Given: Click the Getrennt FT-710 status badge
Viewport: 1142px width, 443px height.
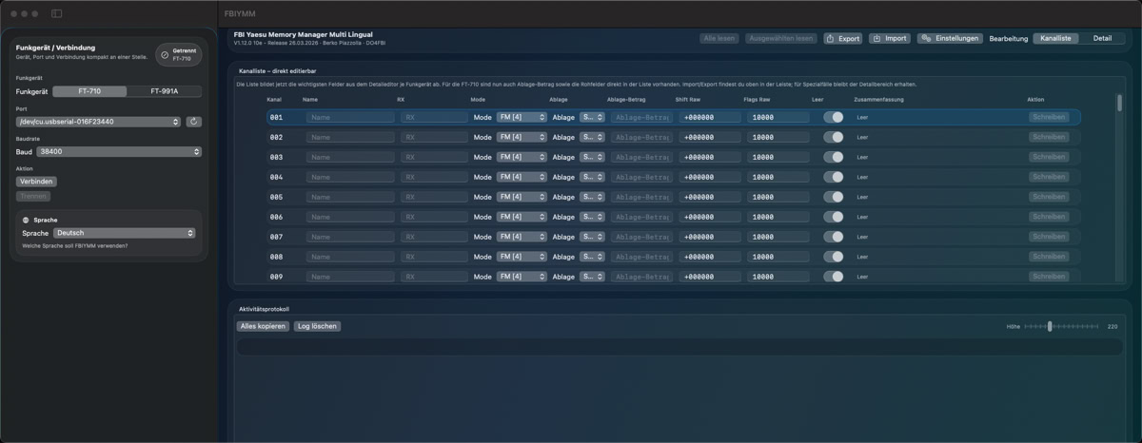Looking at the screenshot, I should (x=178, y=54).
